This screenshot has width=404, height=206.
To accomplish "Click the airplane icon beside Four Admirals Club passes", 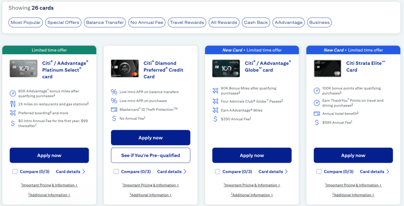I will tap(215, 101).
